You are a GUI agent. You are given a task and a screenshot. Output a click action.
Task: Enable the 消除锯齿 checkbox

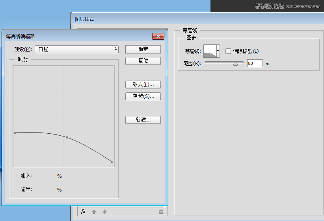[228, 51]
